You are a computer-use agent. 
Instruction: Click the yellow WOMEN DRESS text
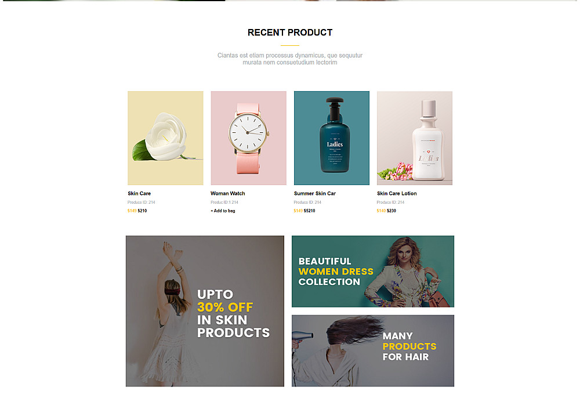click(336, 272)
